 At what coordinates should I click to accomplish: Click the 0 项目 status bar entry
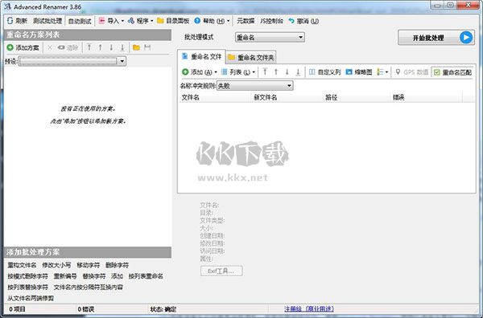click(x=18, y=309)
